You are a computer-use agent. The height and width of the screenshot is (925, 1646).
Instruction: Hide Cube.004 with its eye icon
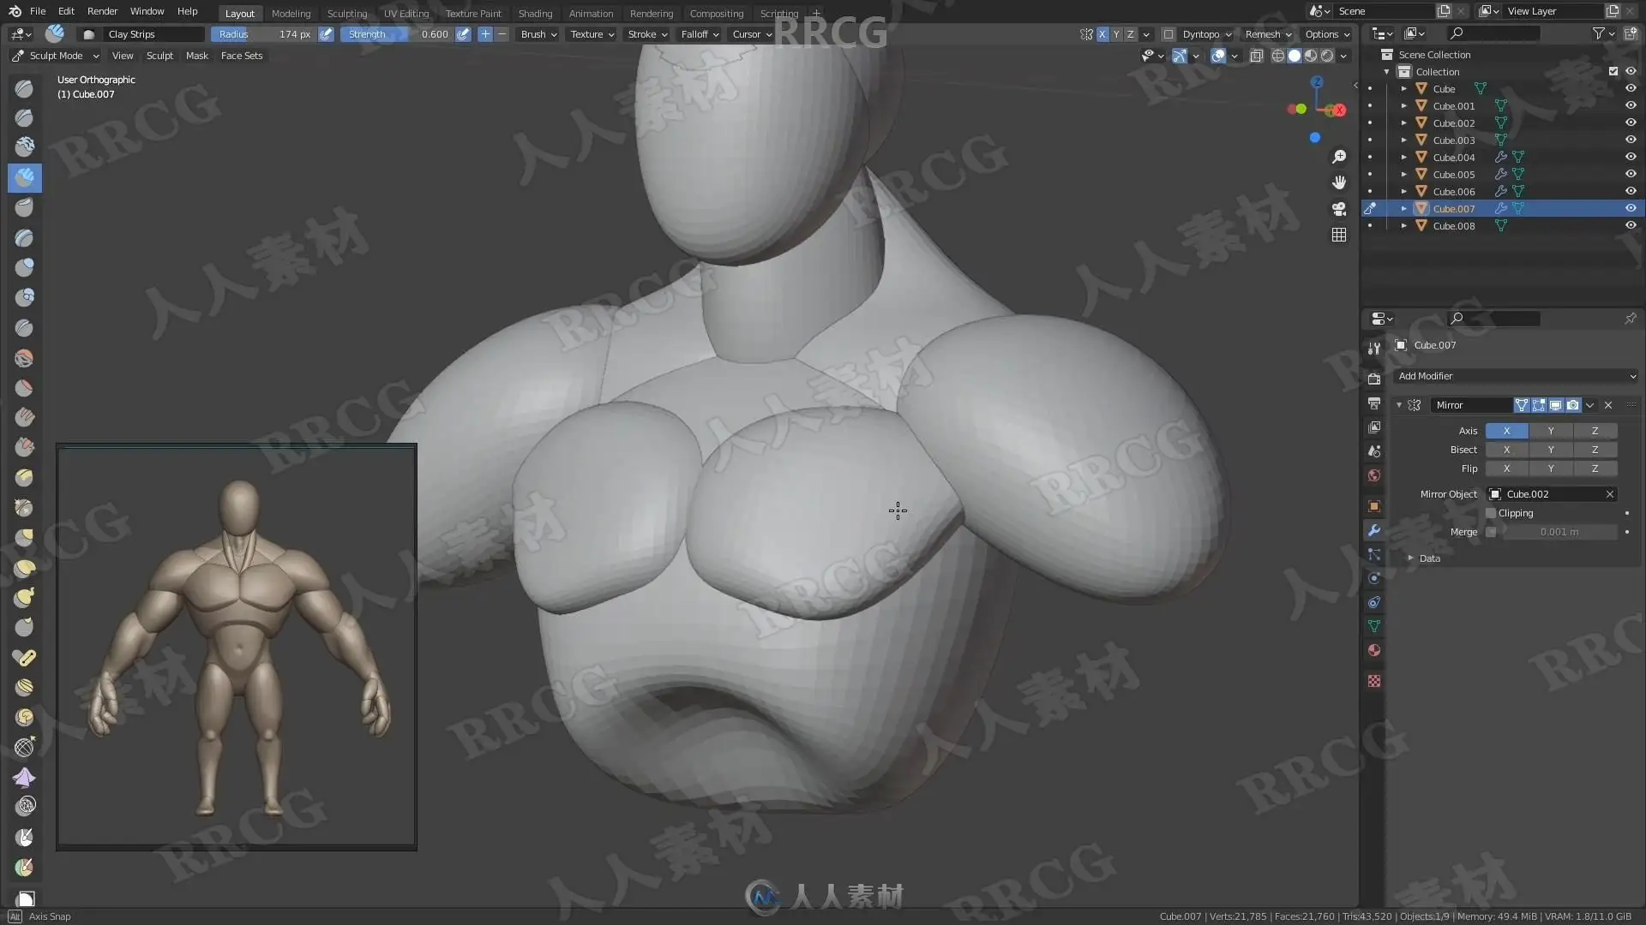(1630, 157)
